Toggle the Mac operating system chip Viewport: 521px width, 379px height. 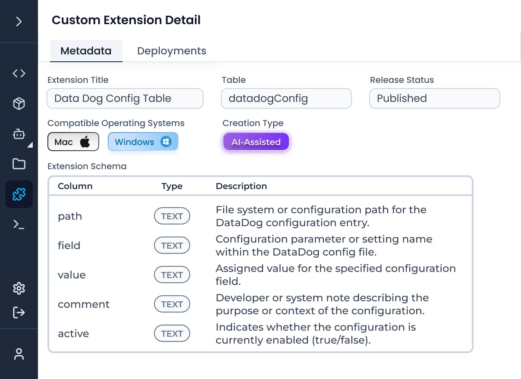(x=73, y=142)
